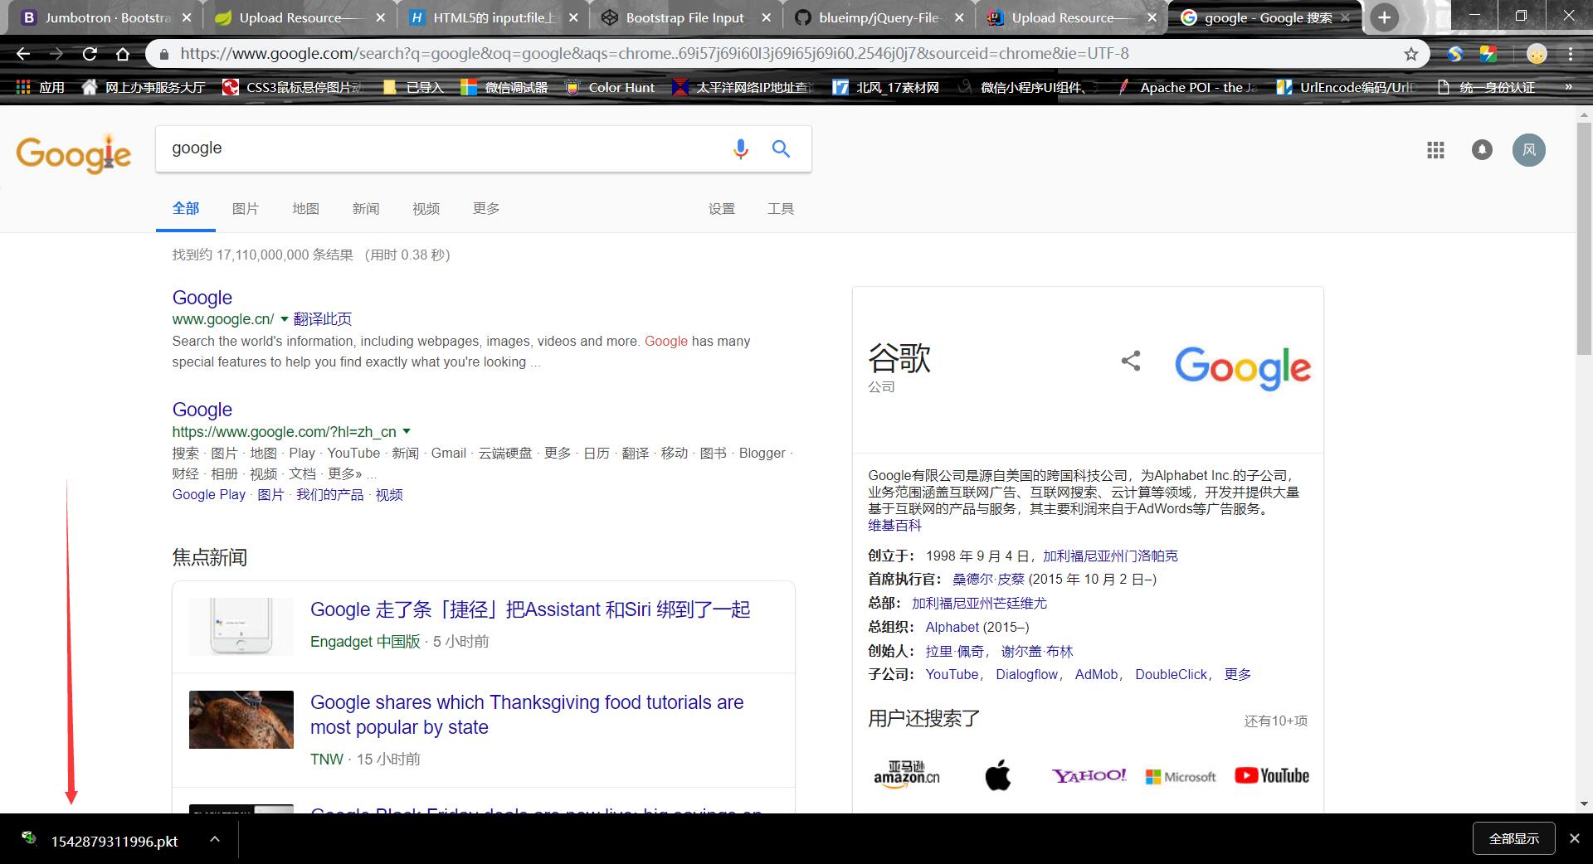Open Google notifications bell

pyautogui.click(x=1482, y=150)
